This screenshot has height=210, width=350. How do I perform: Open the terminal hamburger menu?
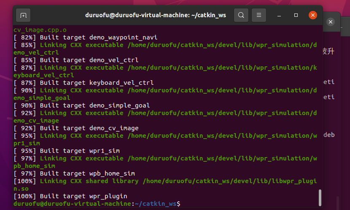259,16
